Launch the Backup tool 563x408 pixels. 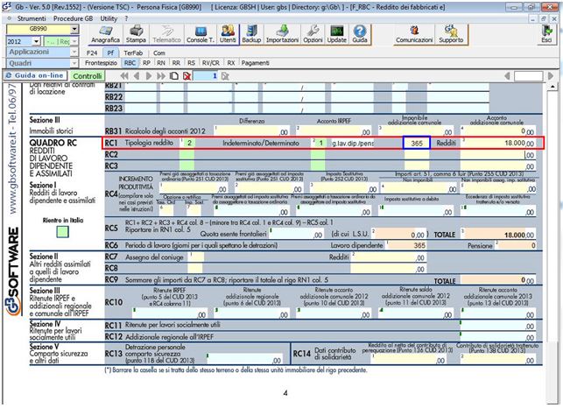point(251,34)
